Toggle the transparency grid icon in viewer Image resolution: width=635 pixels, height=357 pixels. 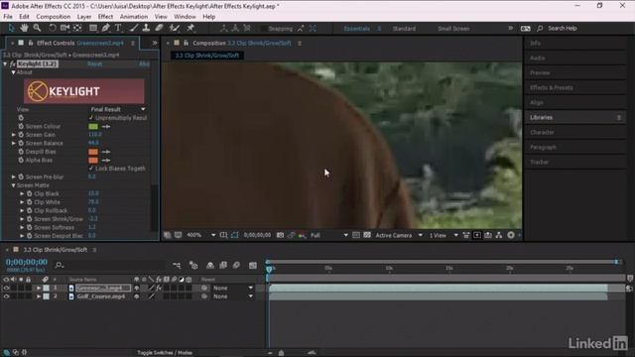(x=367, y=235)
